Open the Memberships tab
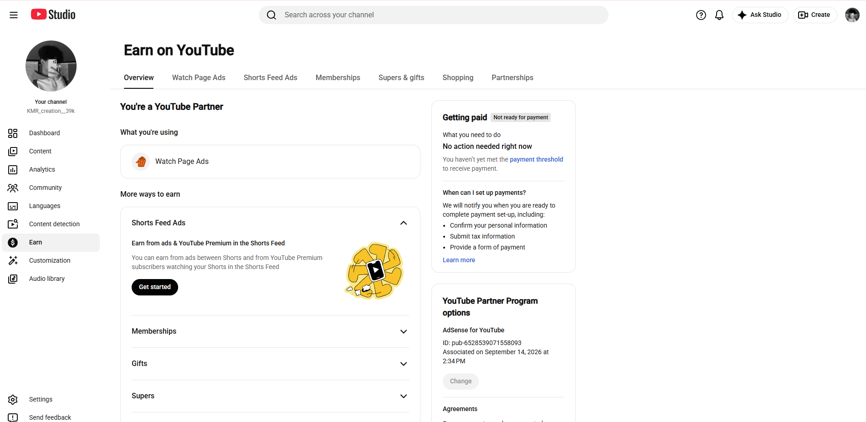 tap(338, 78)
